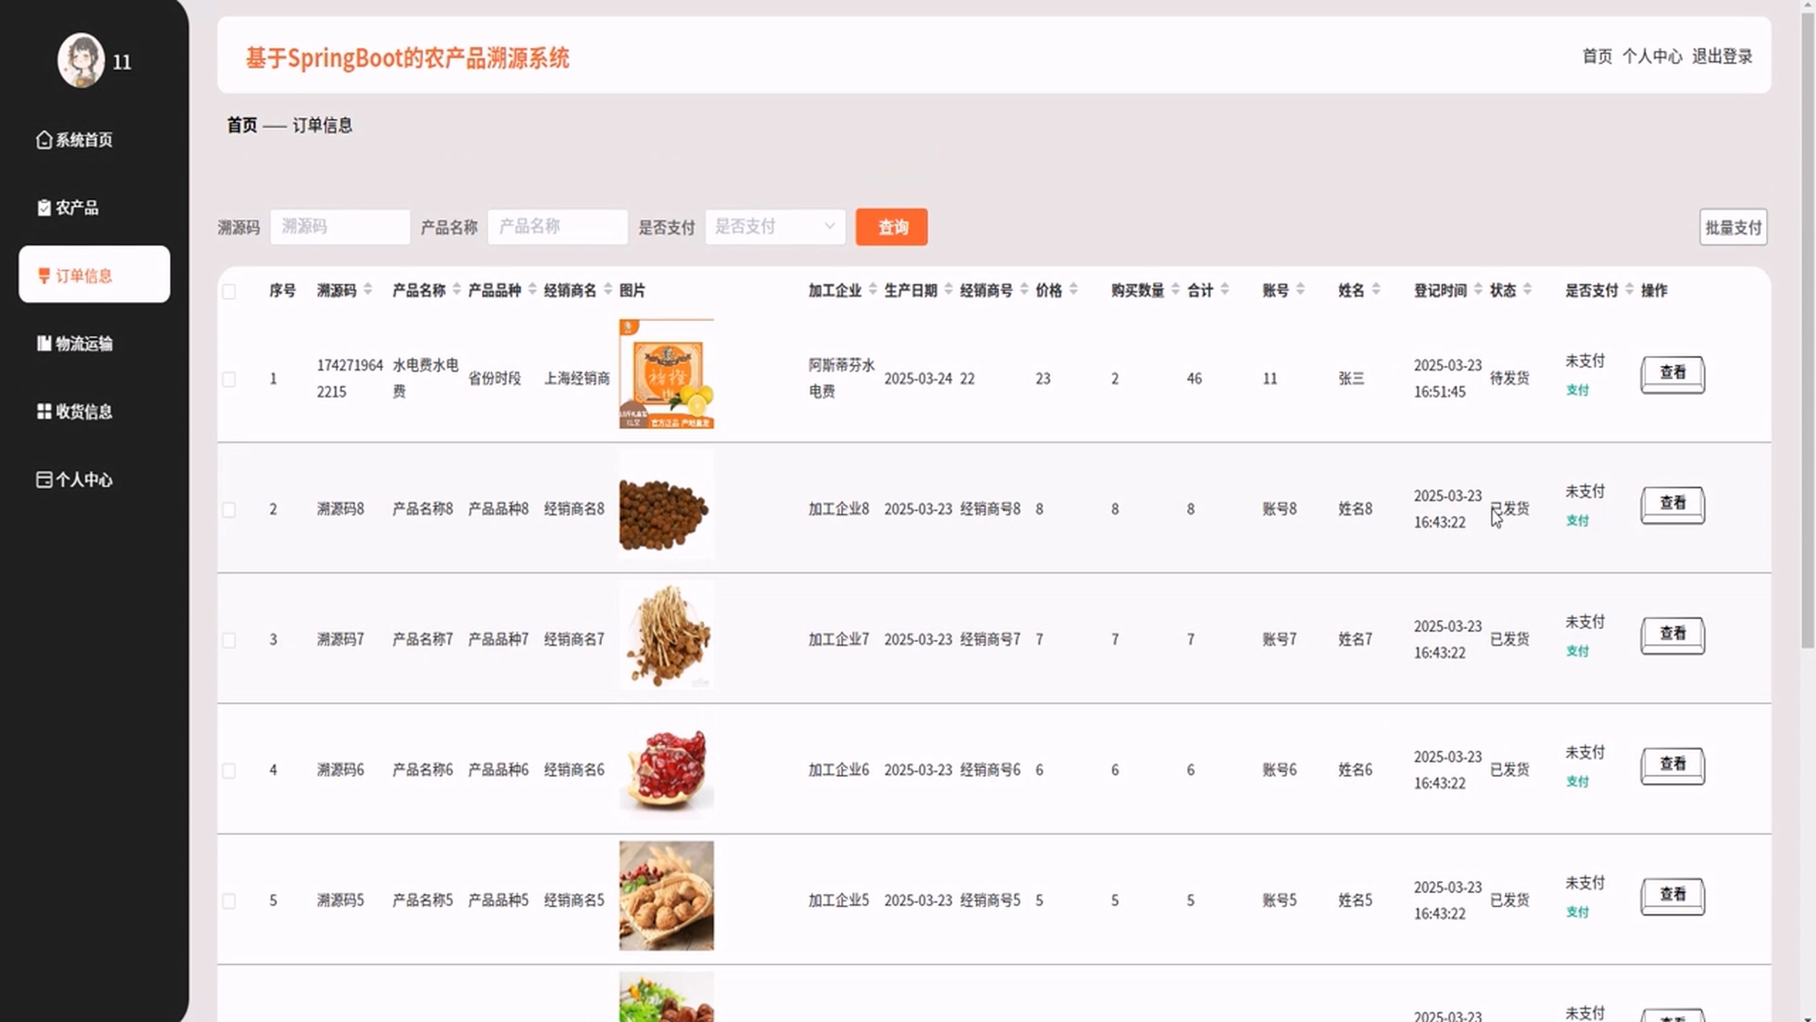Viewport: 1816px width, 1022px height.
Task: Sort by 溯源码 column arrows
Action: (x=368, y=290)
